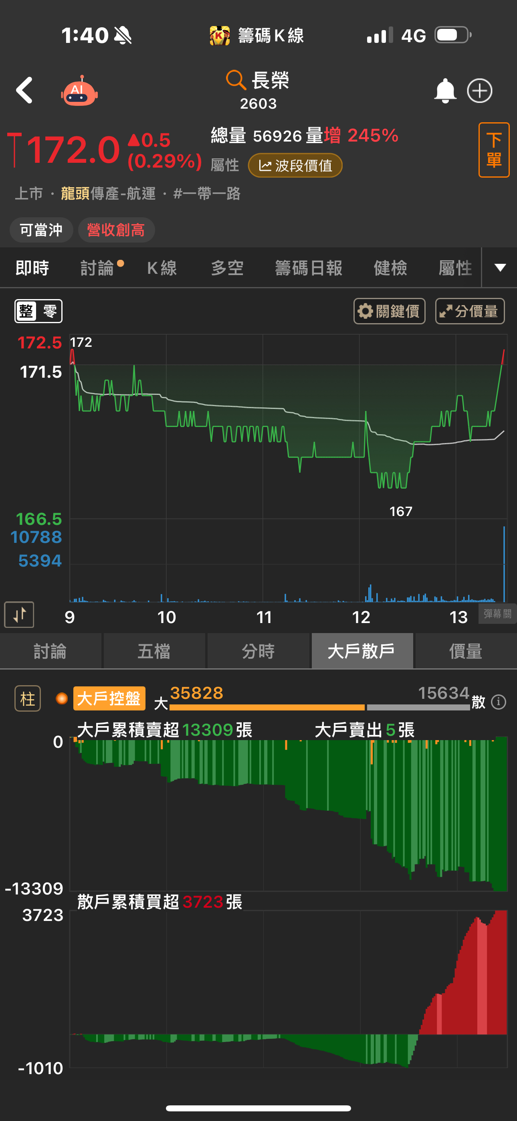This screenshot has width=517, height=1121.
Task: Expand the 分價量 chart view
Action: tap(470, 311)
